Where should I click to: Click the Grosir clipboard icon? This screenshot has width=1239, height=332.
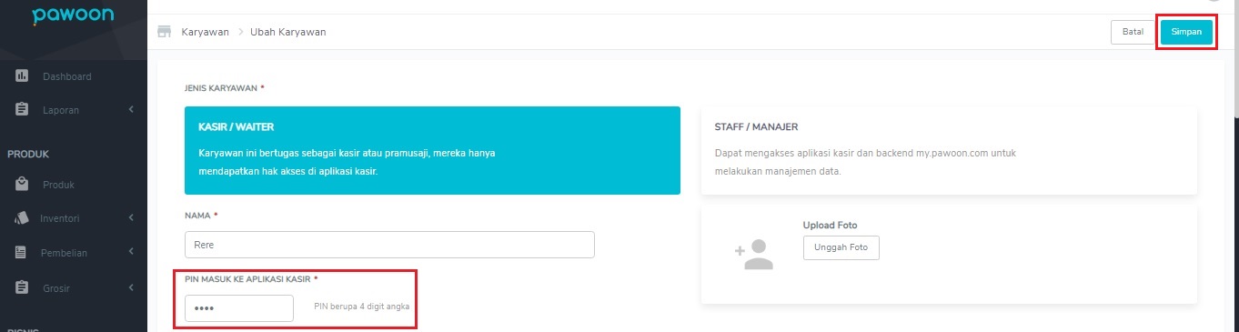point(23,288)
